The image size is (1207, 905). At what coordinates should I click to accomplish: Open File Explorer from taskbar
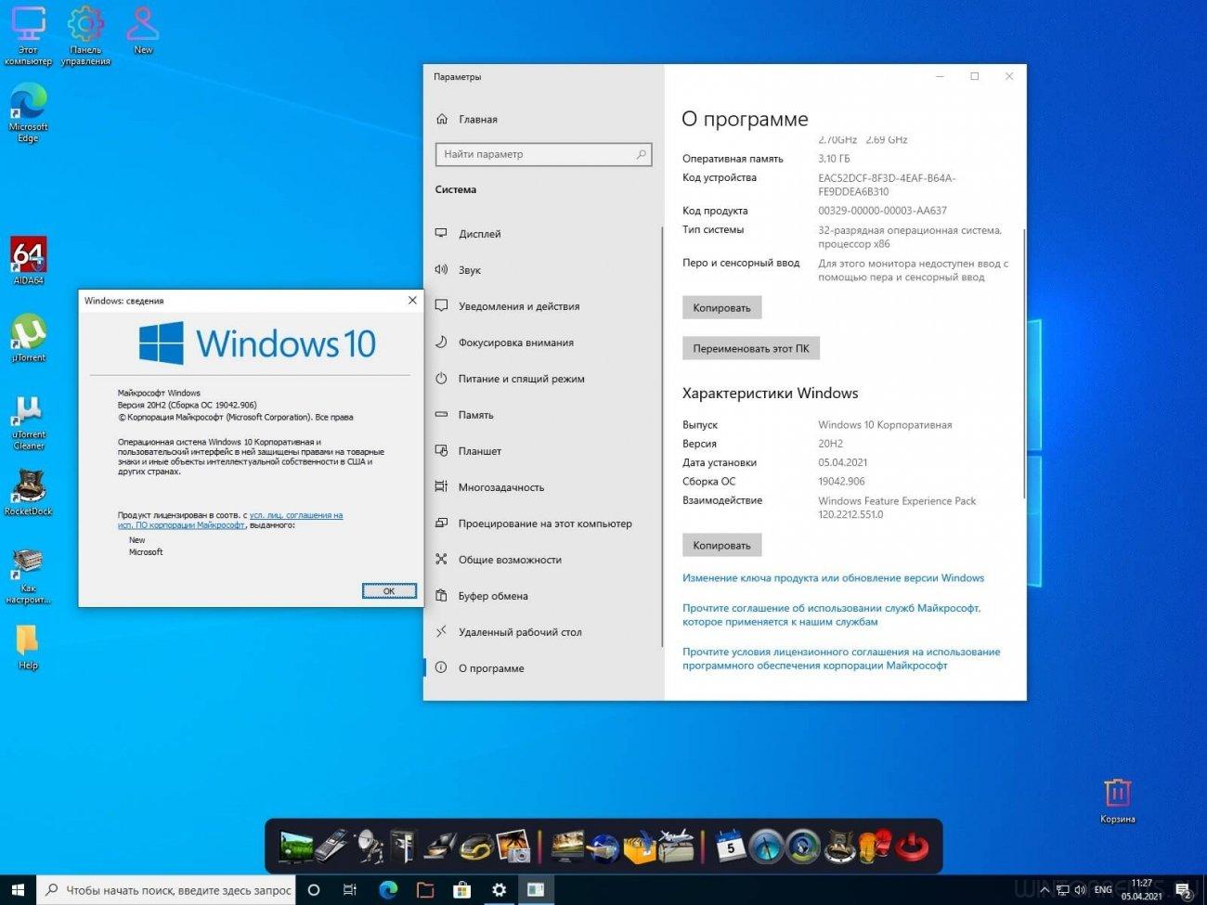point(425,889)
